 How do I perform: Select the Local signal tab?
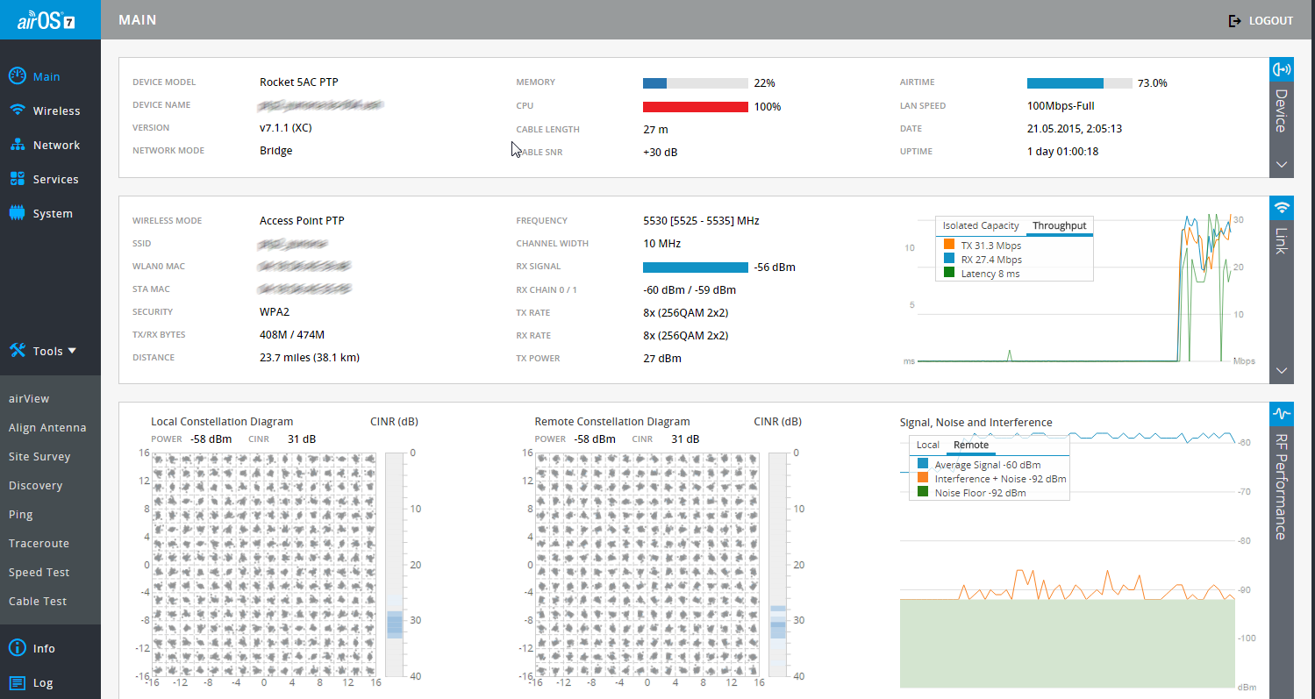click(x=927, y=446)
